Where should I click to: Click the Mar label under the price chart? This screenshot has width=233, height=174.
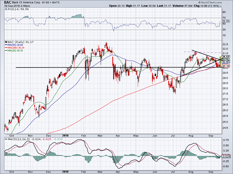point(100,135)
